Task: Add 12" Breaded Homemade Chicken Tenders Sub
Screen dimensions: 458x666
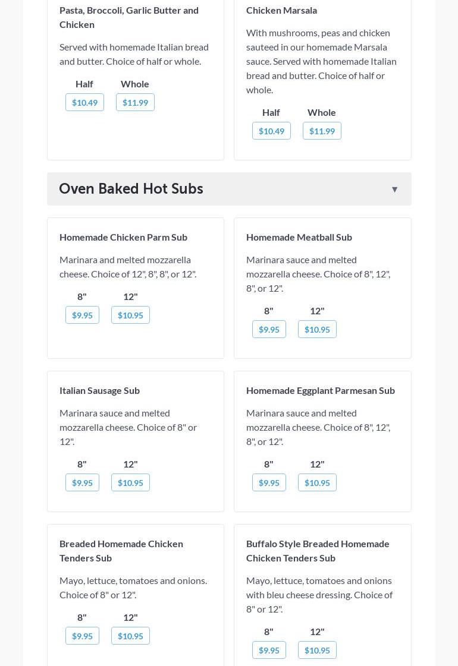Action: tap(130, 636)
